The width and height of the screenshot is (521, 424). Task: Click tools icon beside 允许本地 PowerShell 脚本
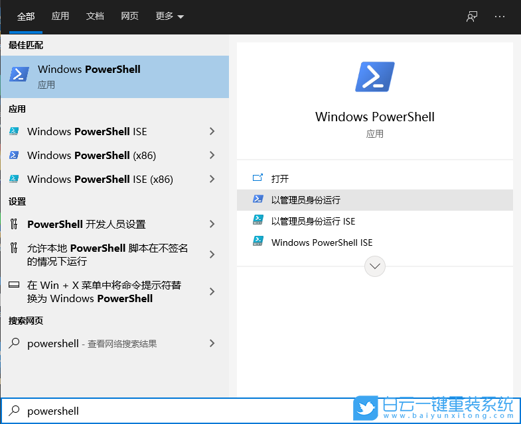(x=14, y=248)
